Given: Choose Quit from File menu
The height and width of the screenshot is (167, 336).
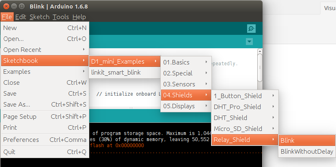Looking at the screenshot, I should coord(45,152).
